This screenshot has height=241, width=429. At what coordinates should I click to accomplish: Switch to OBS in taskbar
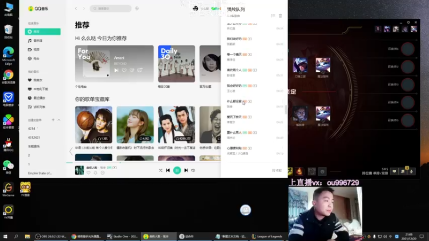click(x=51, y=236)
